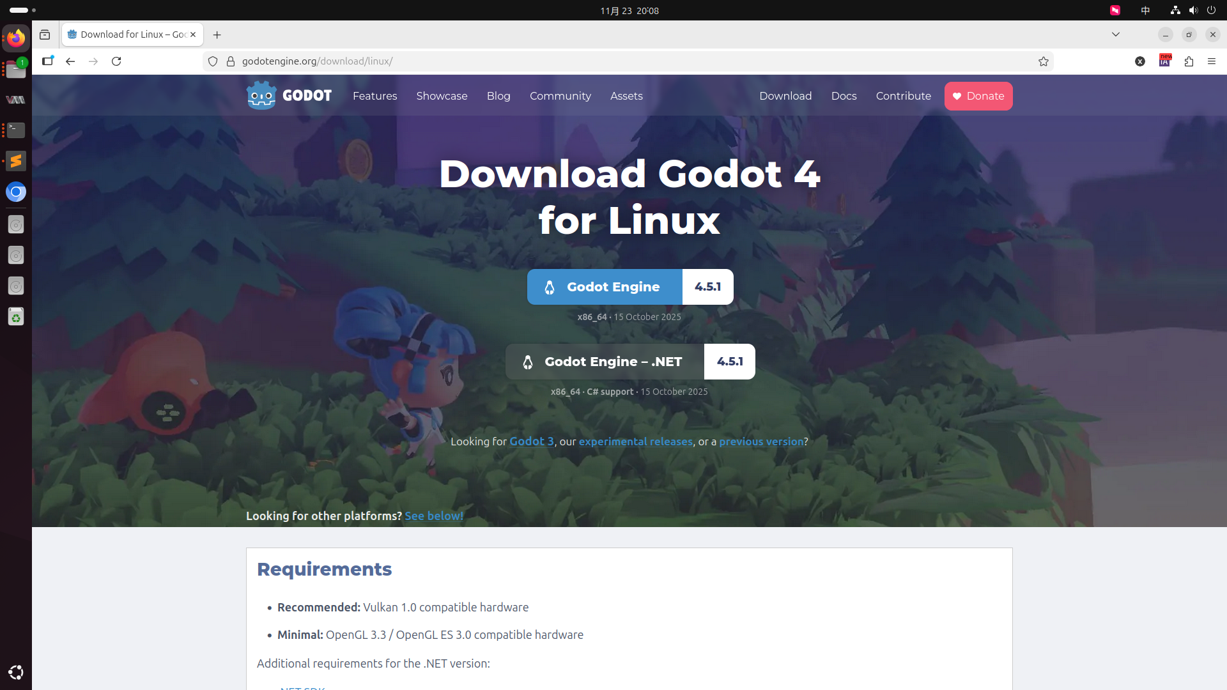
Task: Open the Features nav item
Action: [x=374, y=96]
